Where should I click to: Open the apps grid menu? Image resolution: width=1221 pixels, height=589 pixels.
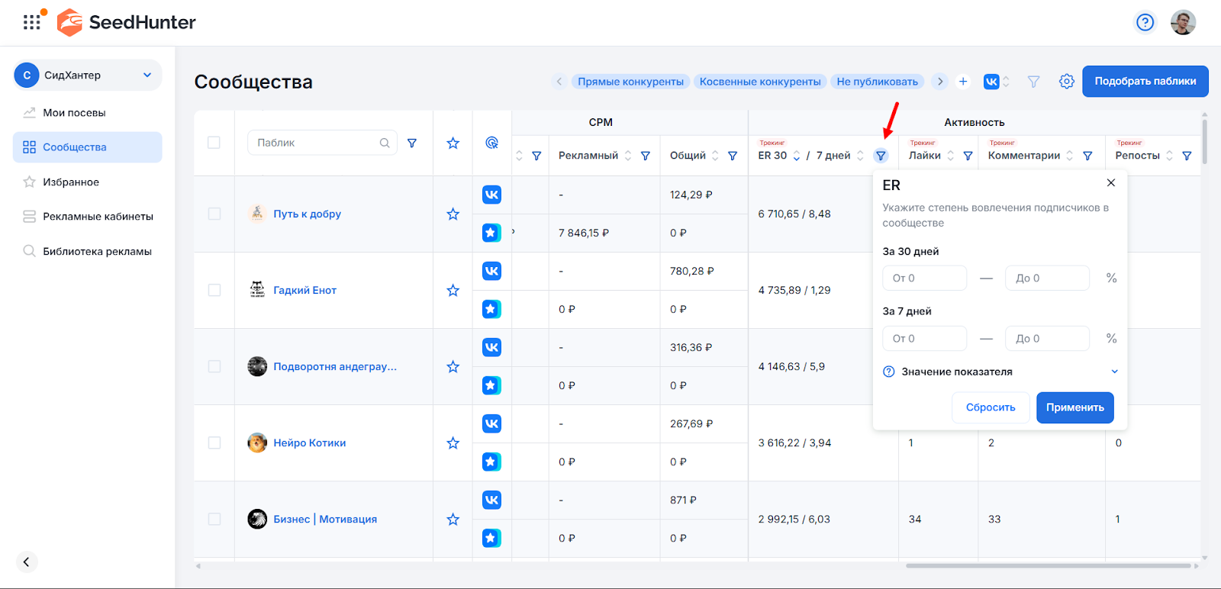tap(32, 22)
